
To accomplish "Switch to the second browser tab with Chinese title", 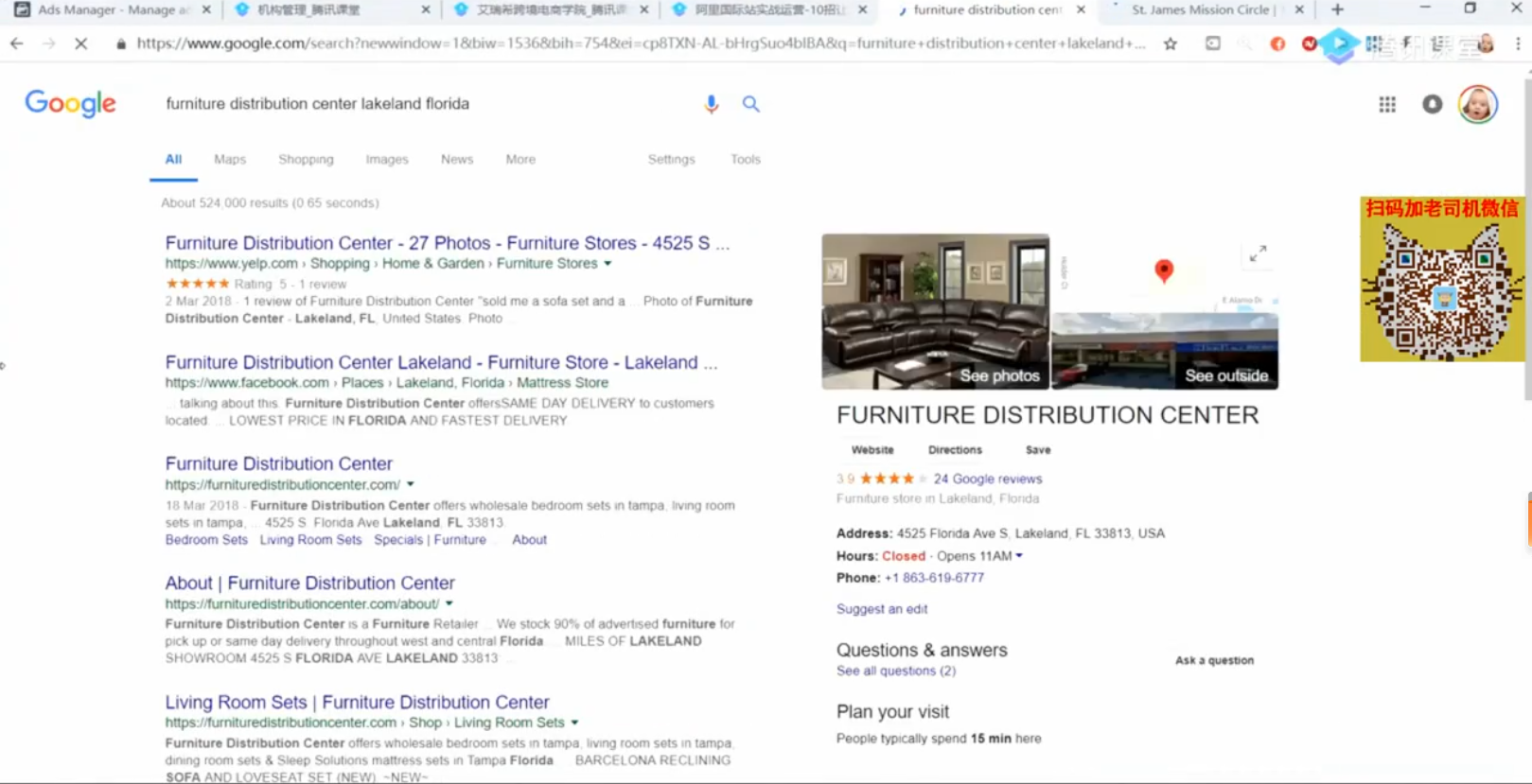I will (x=329, y=9).
